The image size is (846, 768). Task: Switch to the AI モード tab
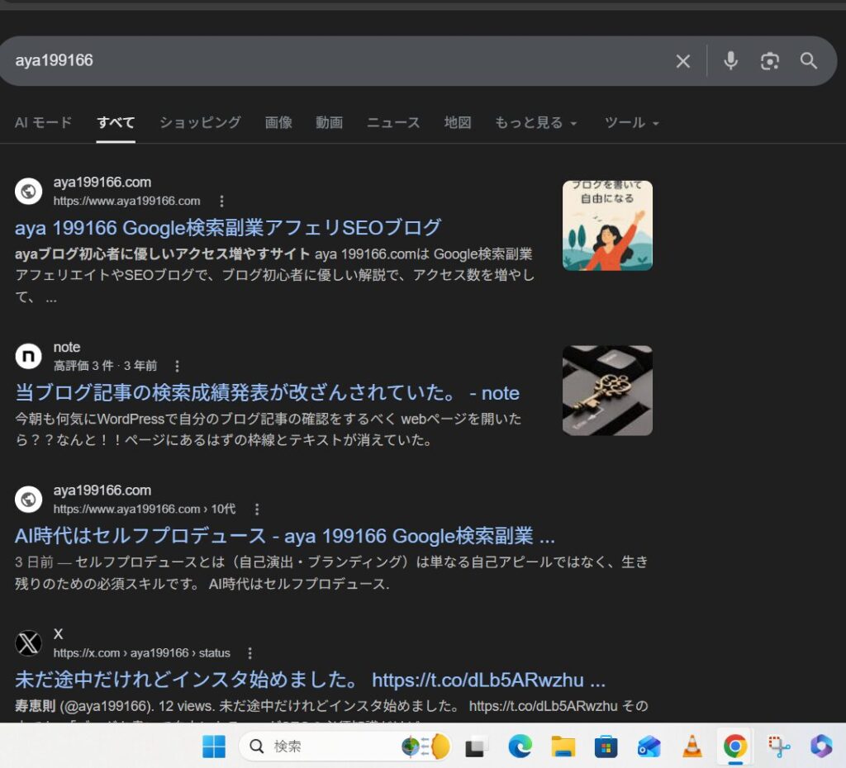(43, 122)
